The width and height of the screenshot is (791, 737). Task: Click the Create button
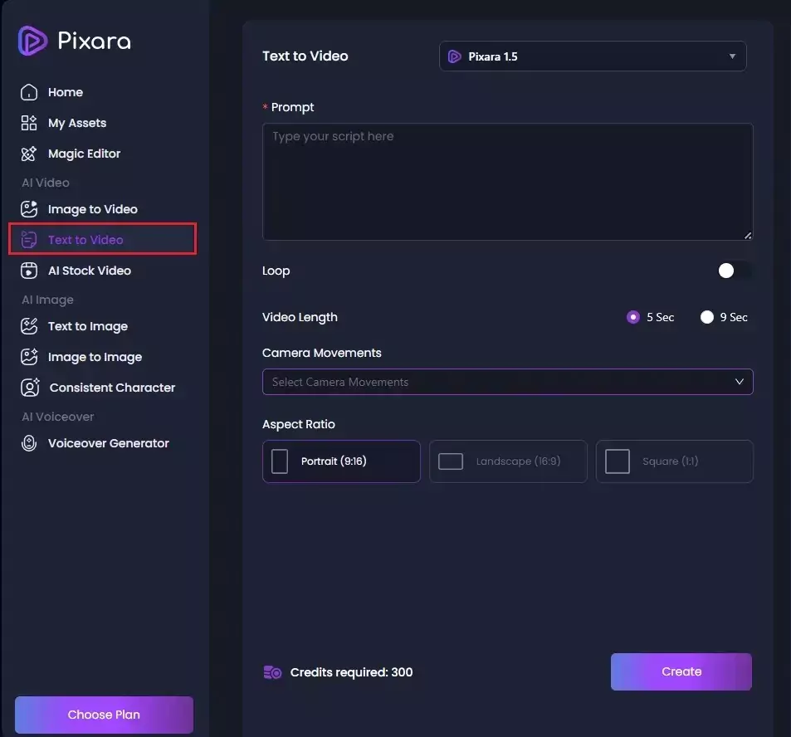[x=681, y=671]
